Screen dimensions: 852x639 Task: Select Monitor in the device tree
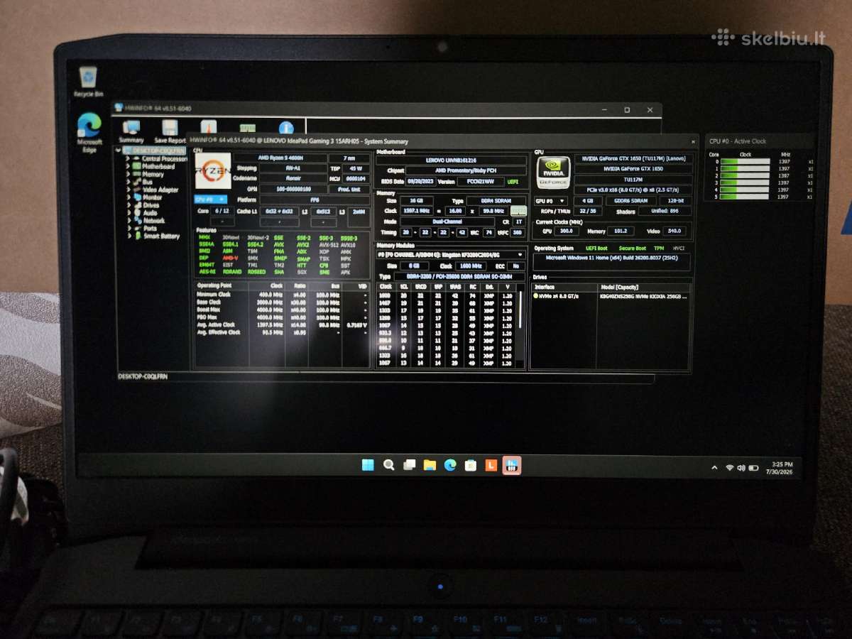point(152,197)
